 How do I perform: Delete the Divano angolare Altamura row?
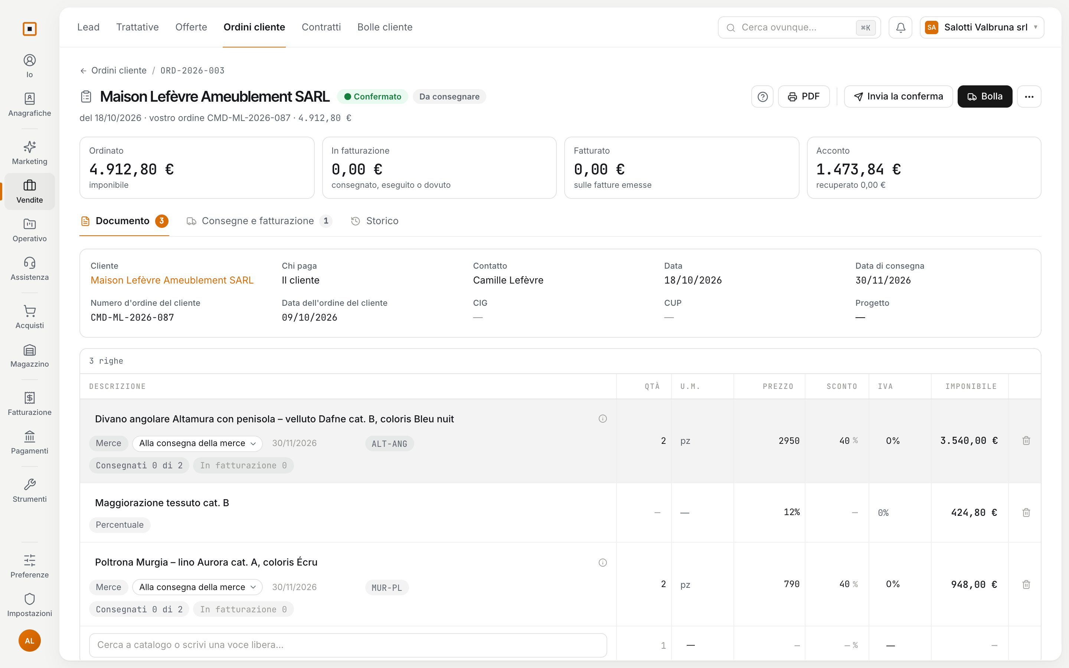(1026, 441)
